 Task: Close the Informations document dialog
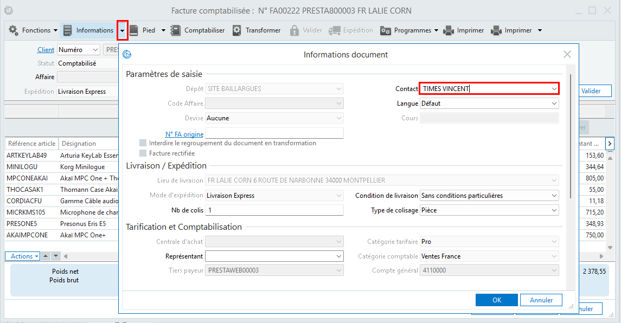coord(567,54)
